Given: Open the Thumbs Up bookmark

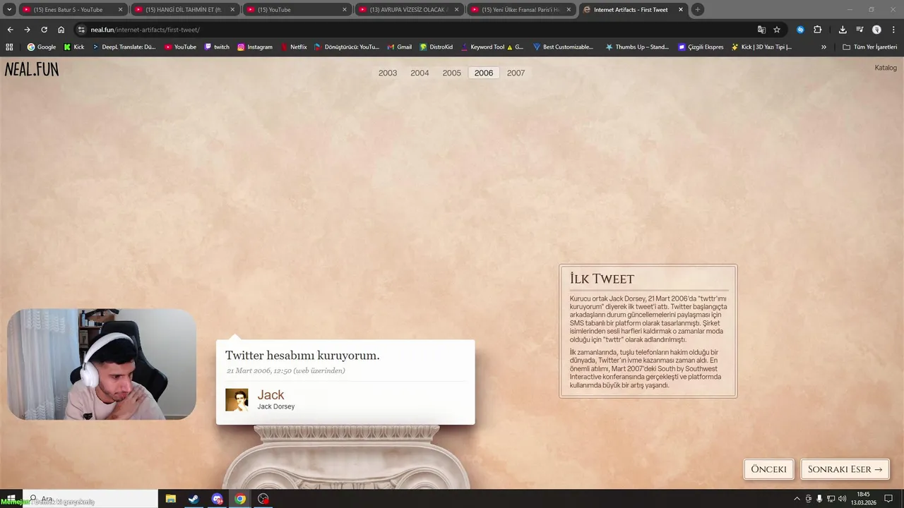Looking at the screenshot, I should pos(637,47).
